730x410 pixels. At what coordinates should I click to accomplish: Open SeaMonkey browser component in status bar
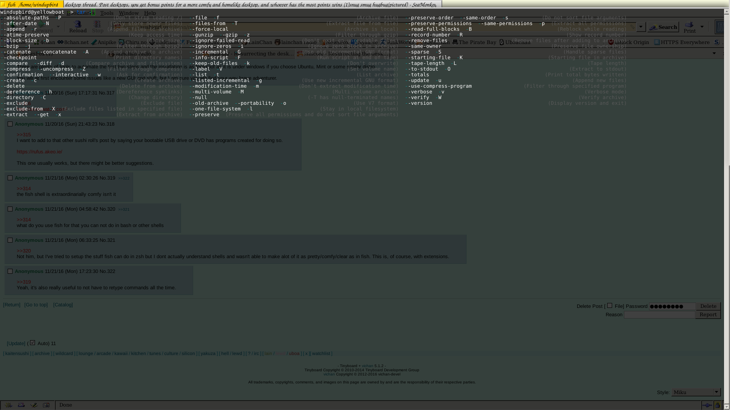click(8, 405)
